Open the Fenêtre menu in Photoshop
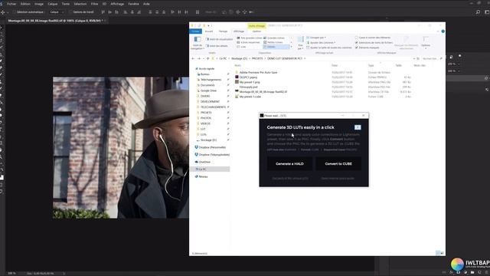490x276 pixels. pos(133,4)
